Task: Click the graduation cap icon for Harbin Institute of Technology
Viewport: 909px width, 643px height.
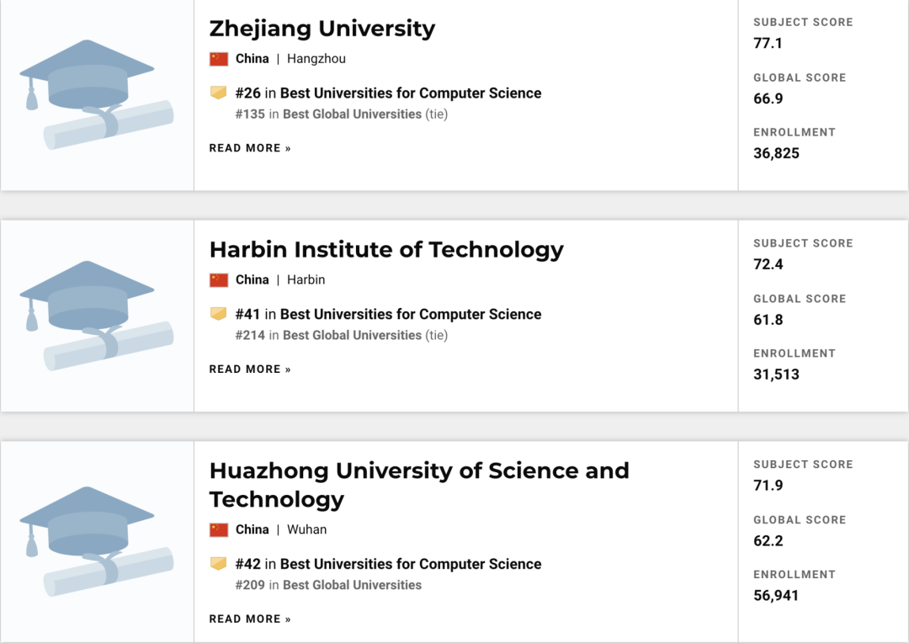Action: point(95,312)
